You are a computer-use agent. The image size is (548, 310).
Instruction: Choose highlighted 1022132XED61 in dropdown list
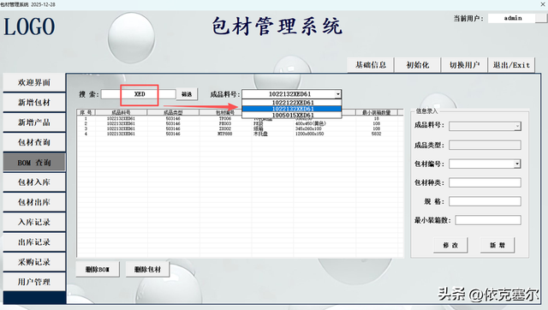click(292, 109)
